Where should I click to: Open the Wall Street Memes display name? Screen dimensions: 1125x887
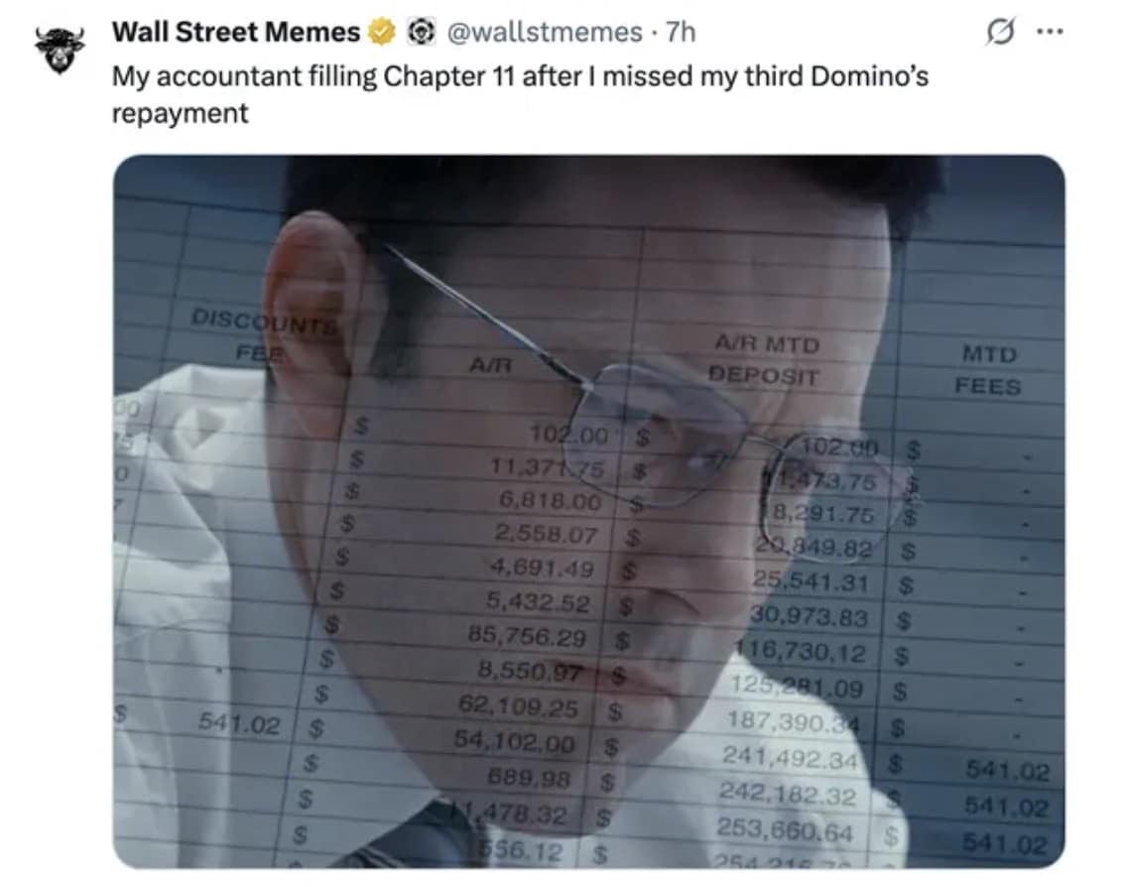click(x=236, y=33)
